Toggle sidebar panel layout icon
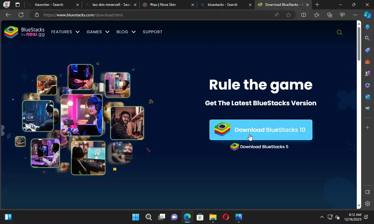 click(368, 192)
